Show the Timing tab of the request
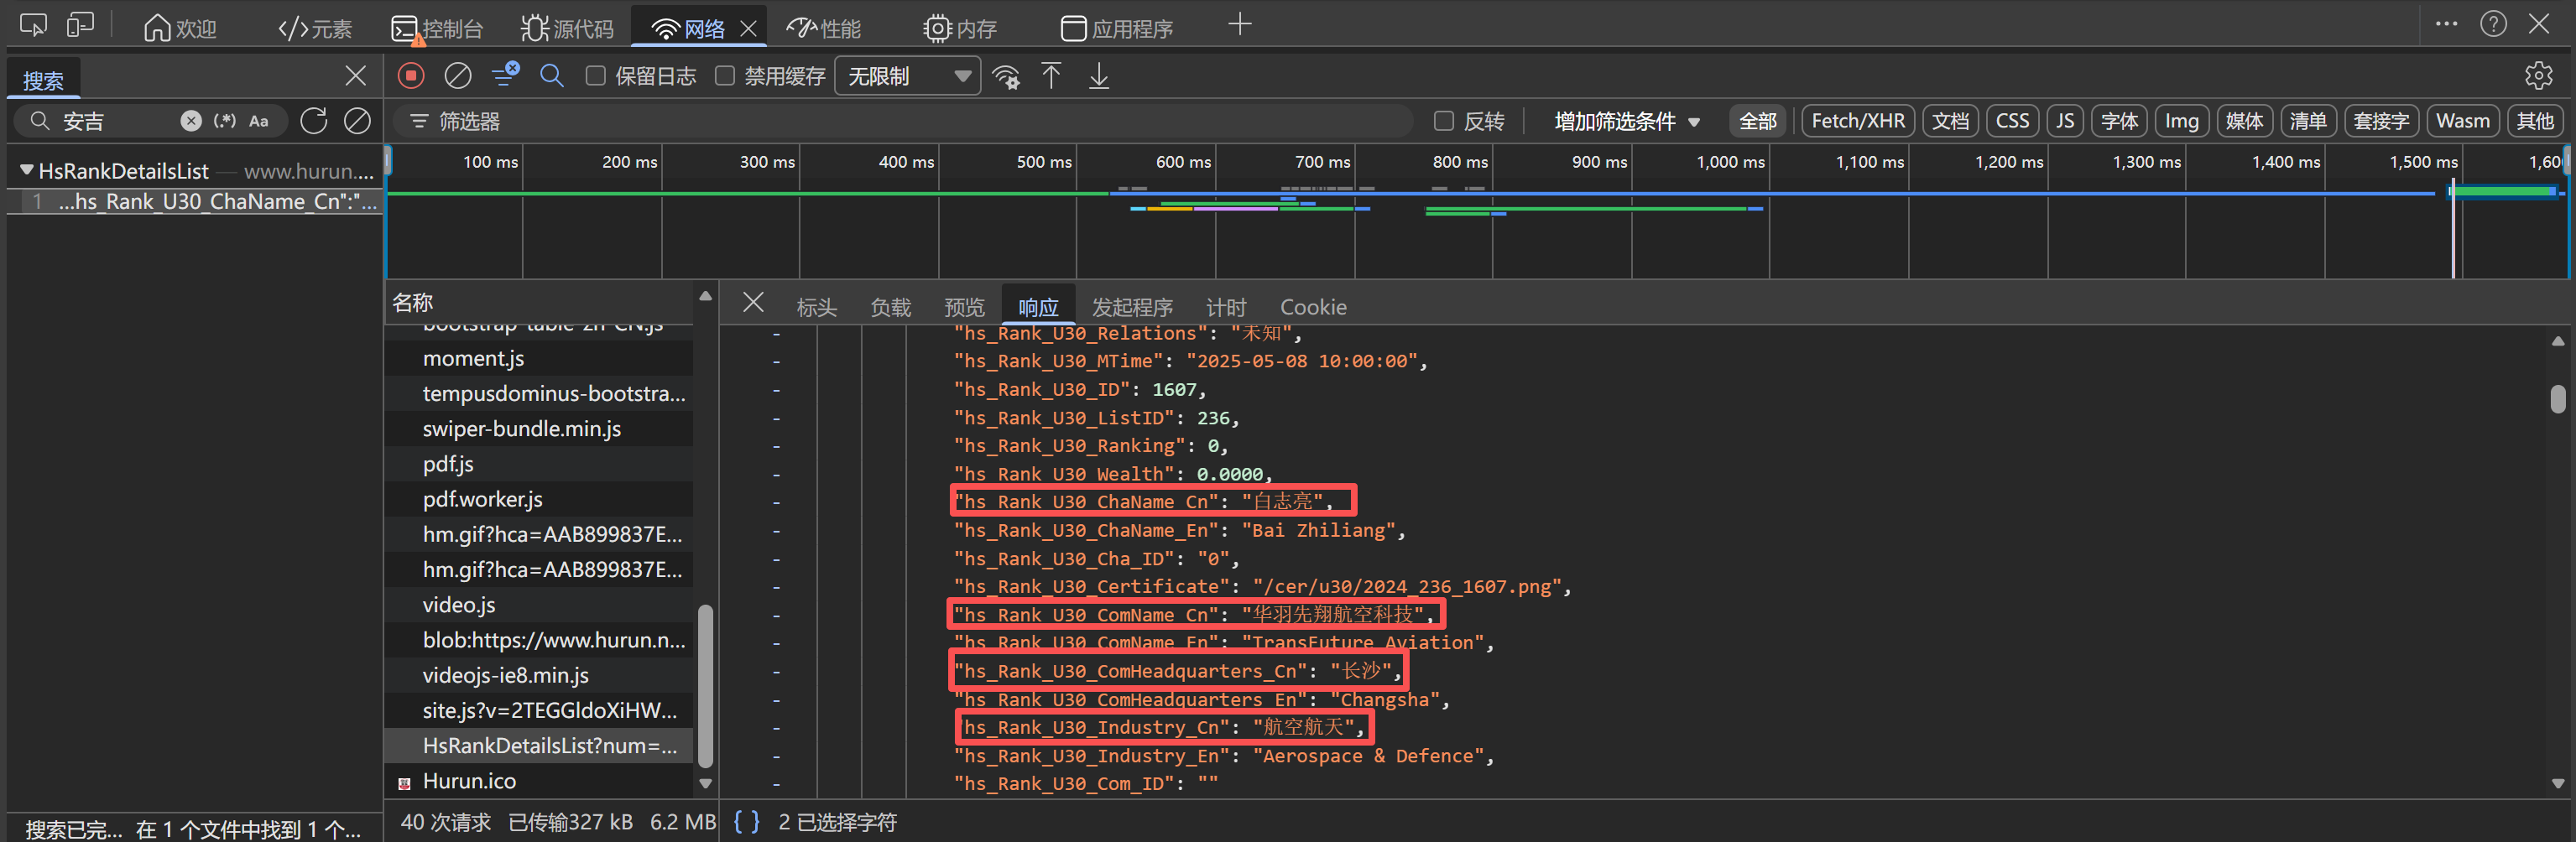This screenshot has height=842, width=2576. (1226, 307)
